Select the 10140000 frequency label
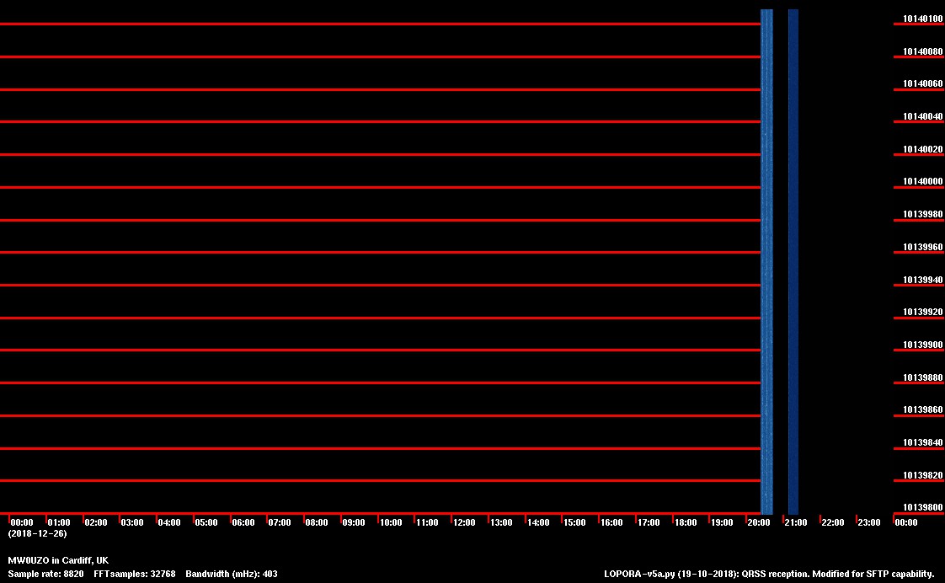The width and height of the screenshot is (945, 583). pyautogui.click(x=922, y=182)
